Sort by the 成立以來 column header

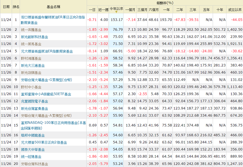[235, 10]
